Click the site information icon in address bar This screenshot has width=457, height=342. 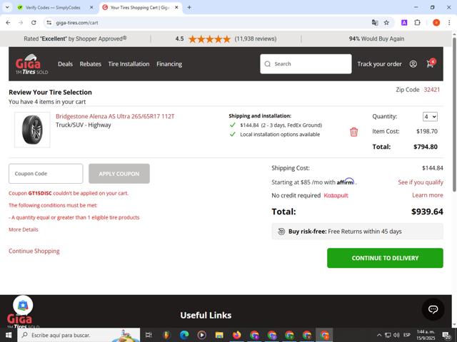pos(49,23)
